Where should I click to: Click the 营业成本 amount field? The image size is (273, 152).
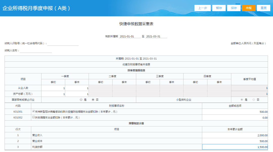point(235,141)
